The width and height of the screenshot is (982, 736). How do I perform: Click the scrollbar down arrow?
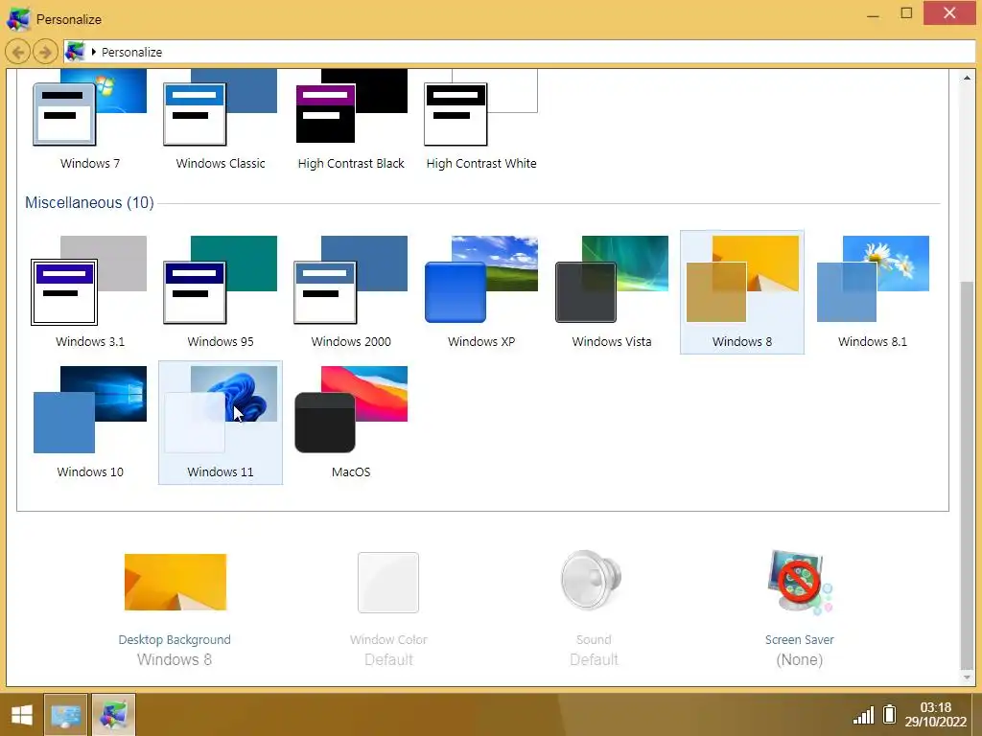coord(967,678)
